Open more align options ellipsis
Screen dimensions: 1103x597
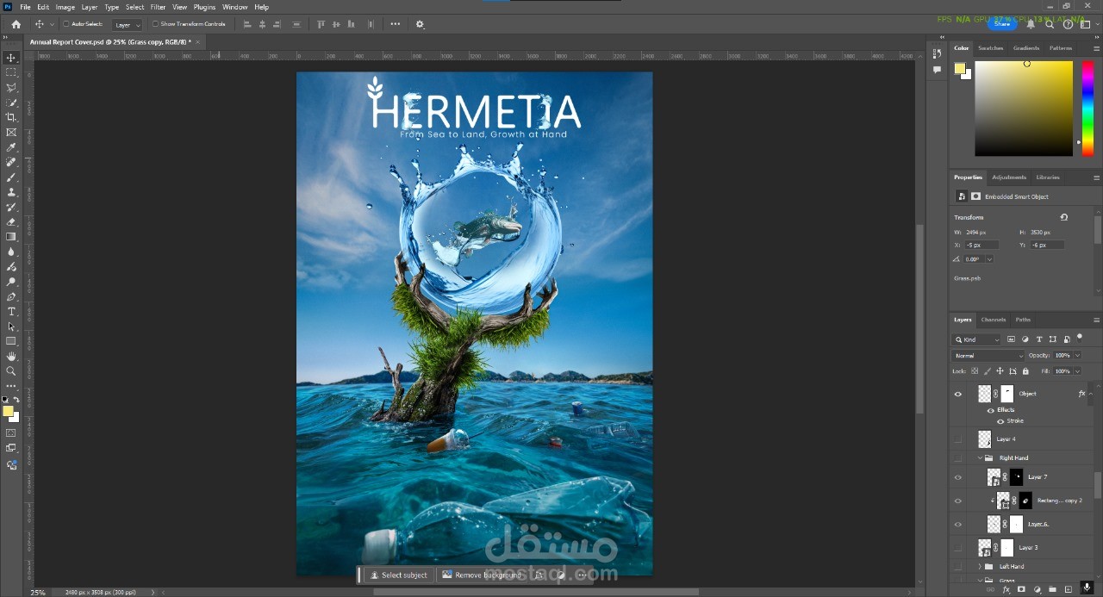tap(396, 24)
